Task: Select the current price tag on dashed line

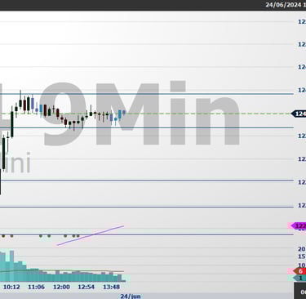Action: click(299, 114)
